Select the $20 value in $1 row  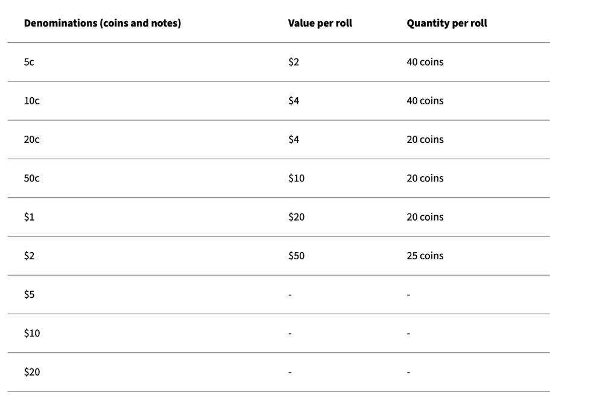296,217
